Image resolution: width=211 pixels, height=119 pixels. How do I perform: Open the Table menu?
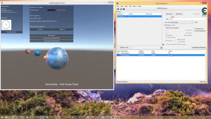click(x=126, y=6)
